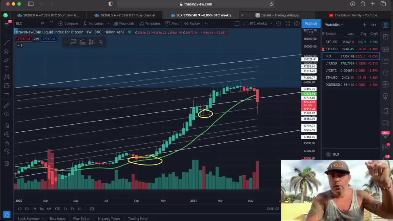
Task: Open Stock Screener tab
Action: tap(29, 219)
